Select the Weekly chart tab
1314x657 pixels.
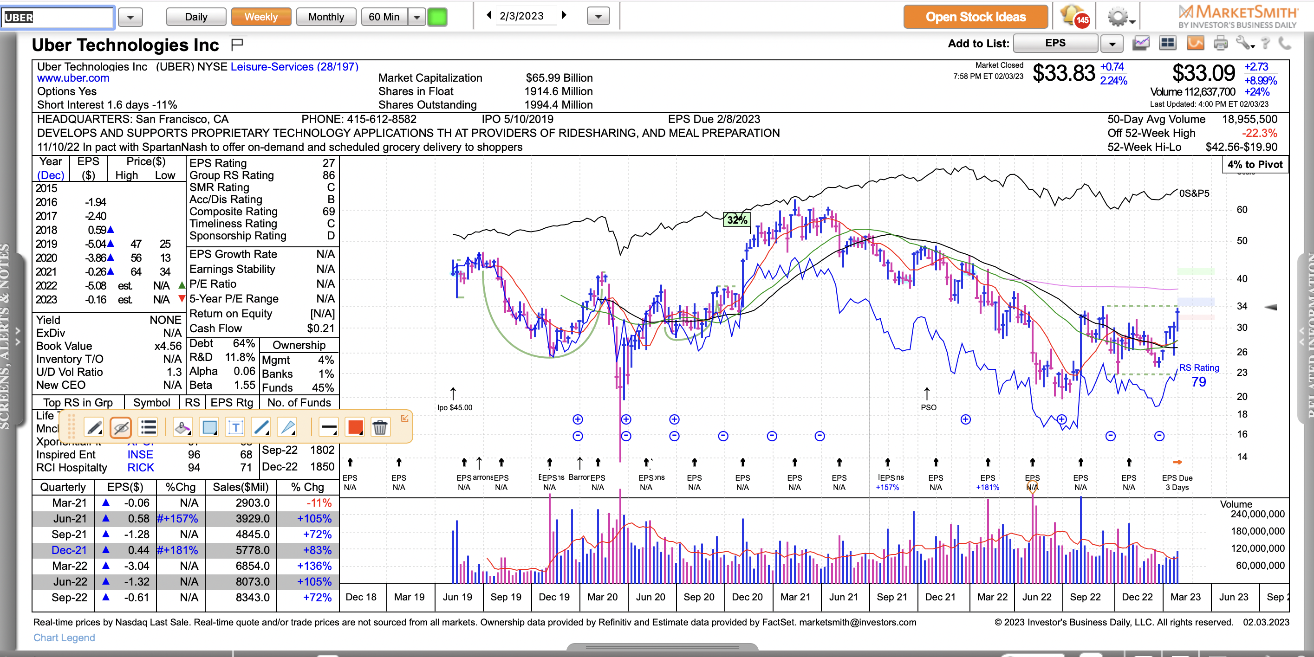[260, 17]
